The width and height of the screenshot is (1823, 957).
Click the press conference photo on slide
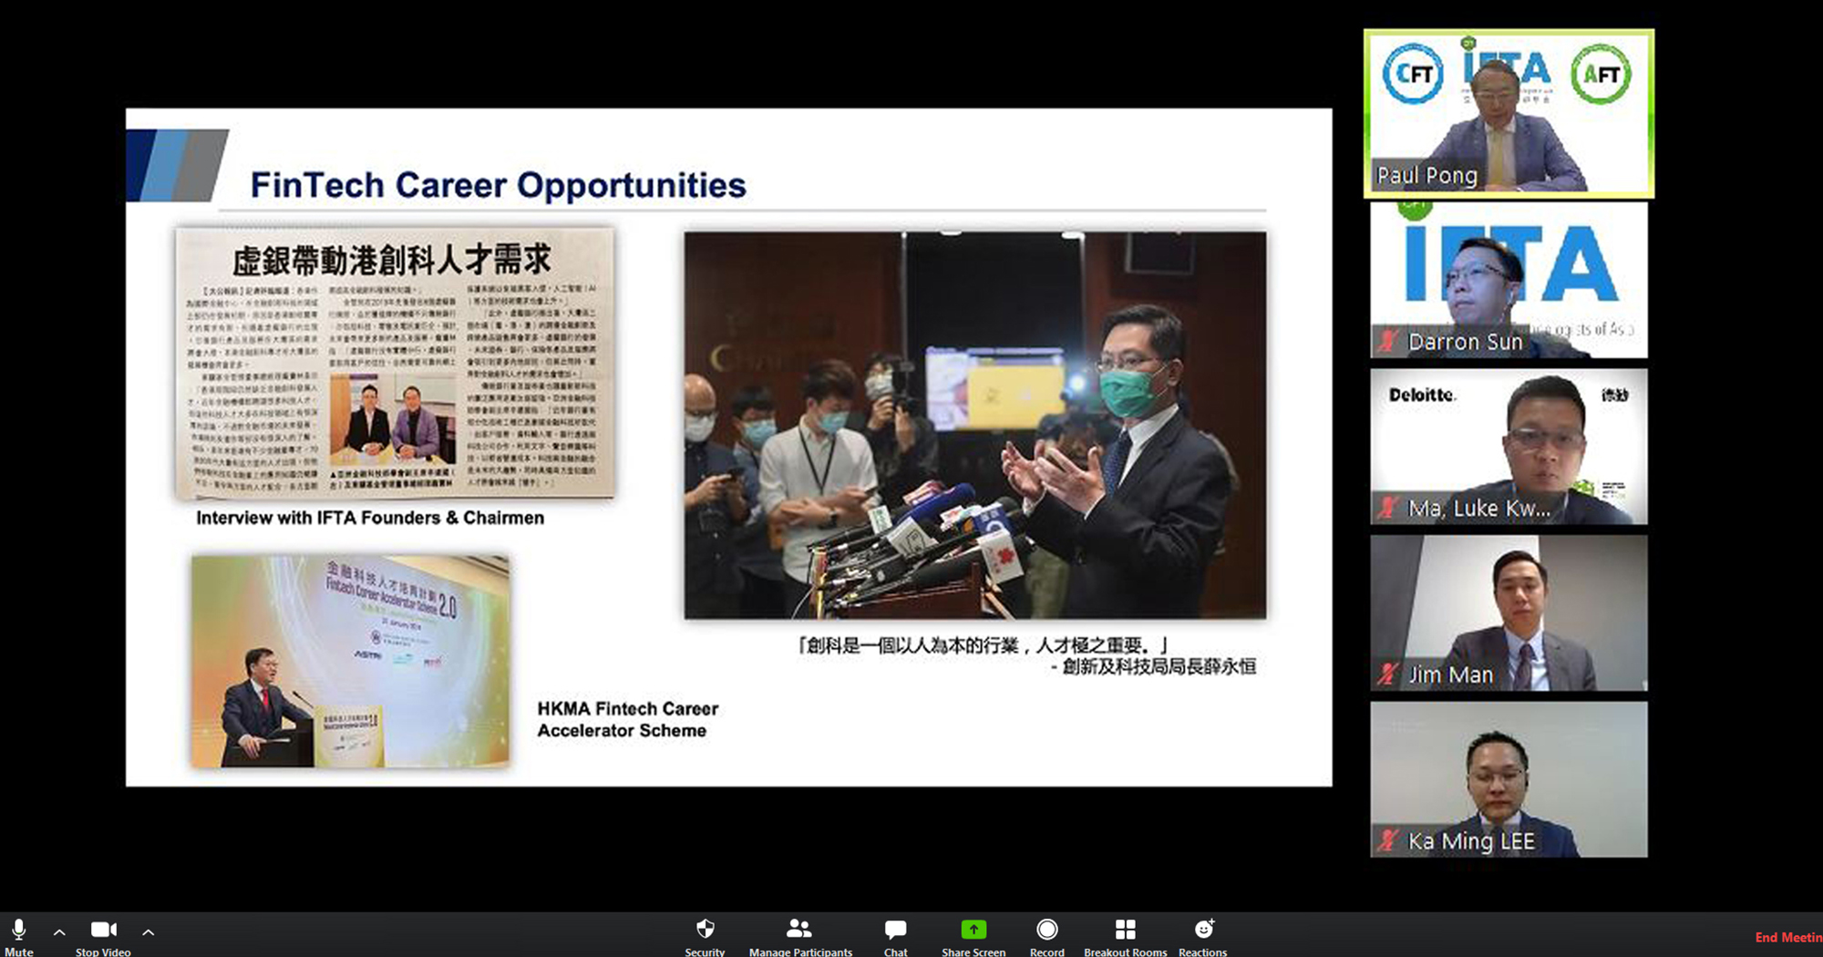click(x=974, y=425)
